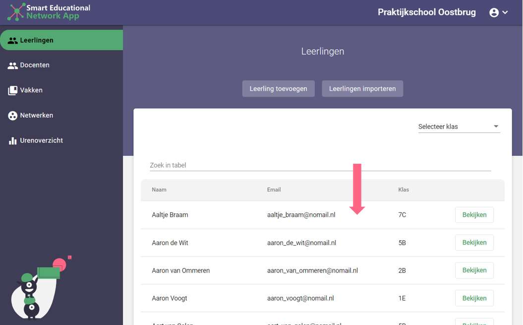
Task: Click Bekijken for Aaron de Wit
Action: 474,243
